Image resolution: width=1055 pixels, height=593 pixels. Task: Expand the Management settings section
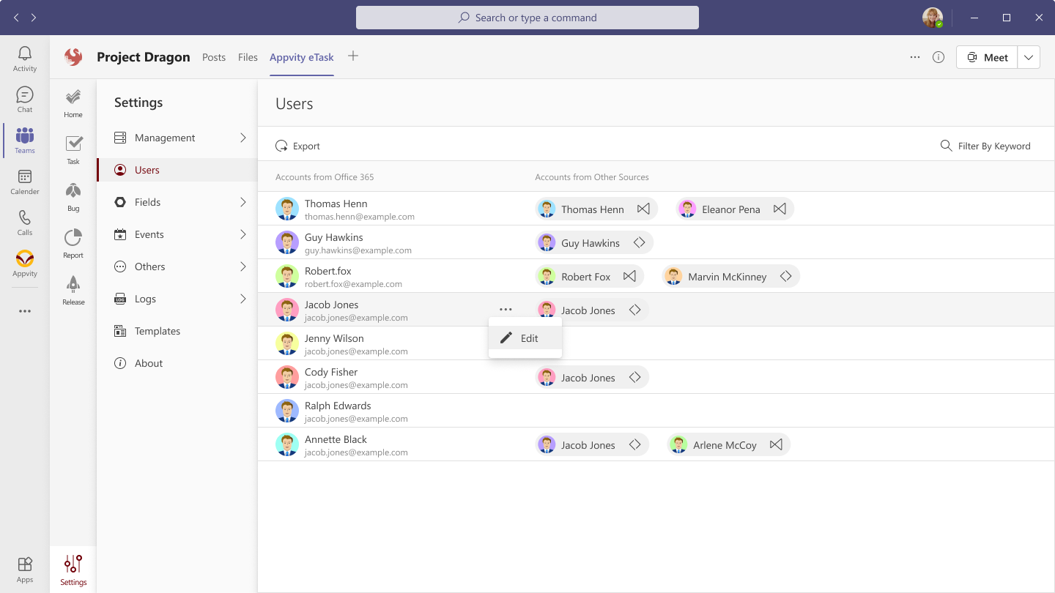coord(243,138)
